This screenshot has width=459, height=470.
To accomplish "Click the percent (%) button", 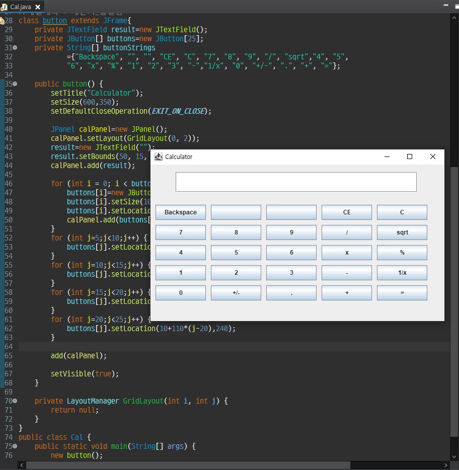I will pyautogui.click(x=402, y=253).
